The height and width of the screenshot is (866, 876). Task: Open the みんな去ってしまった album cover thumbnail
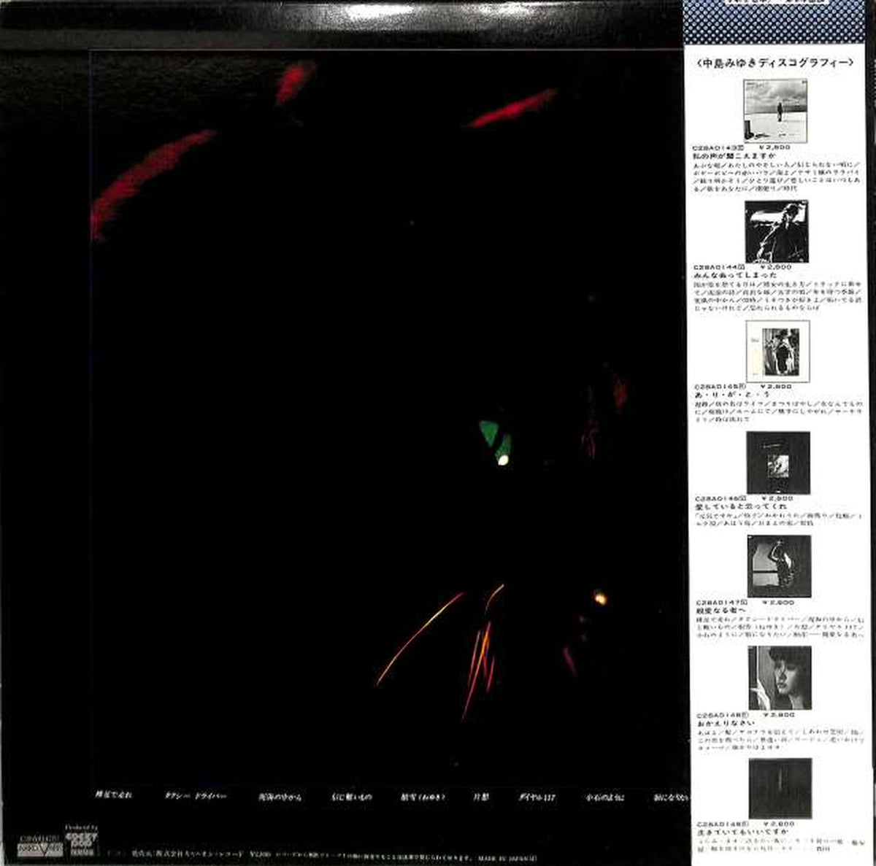pos(776,231)
